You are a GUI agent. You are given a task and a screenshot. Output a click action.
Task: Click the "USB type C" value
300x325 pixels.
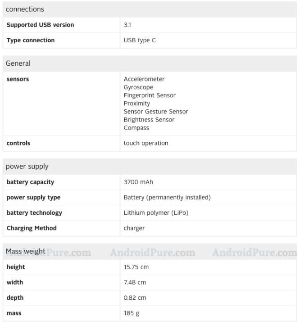140,40
